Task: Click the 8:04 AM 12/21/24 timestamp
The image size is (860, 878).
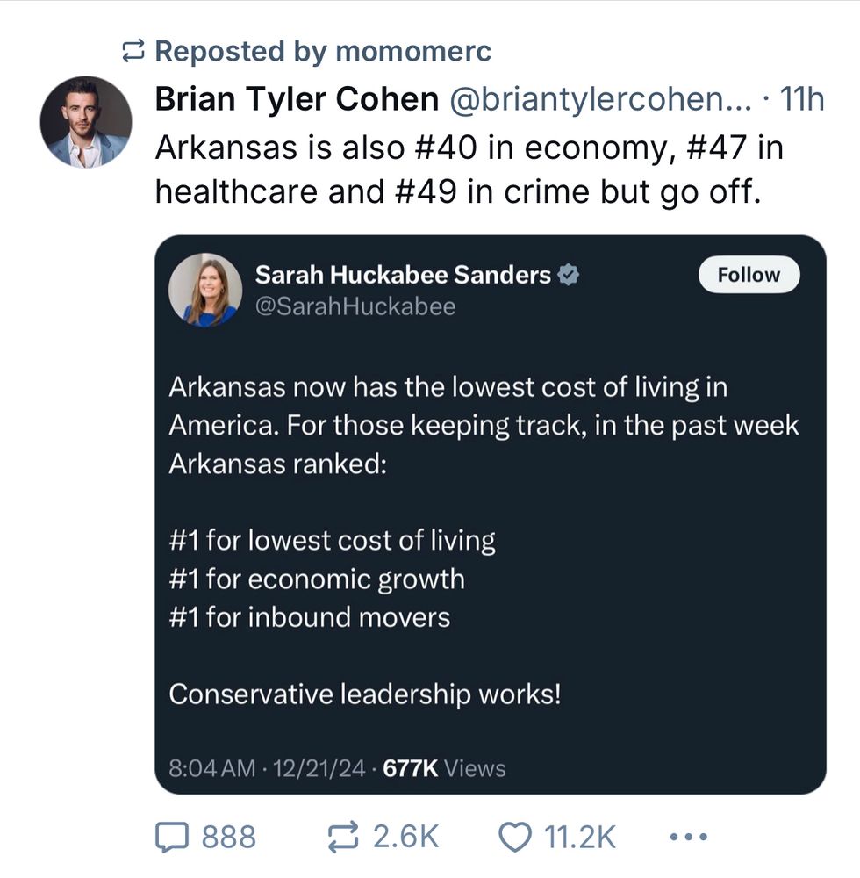Action: 267,768
